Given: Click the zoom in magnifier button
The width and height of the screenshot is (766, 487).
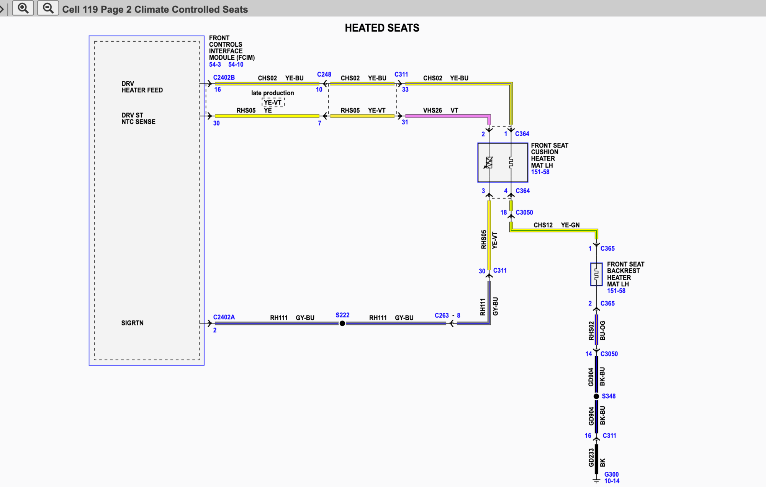Looking at the screenshot, I should pyautogui.click(x=23, y=8).
